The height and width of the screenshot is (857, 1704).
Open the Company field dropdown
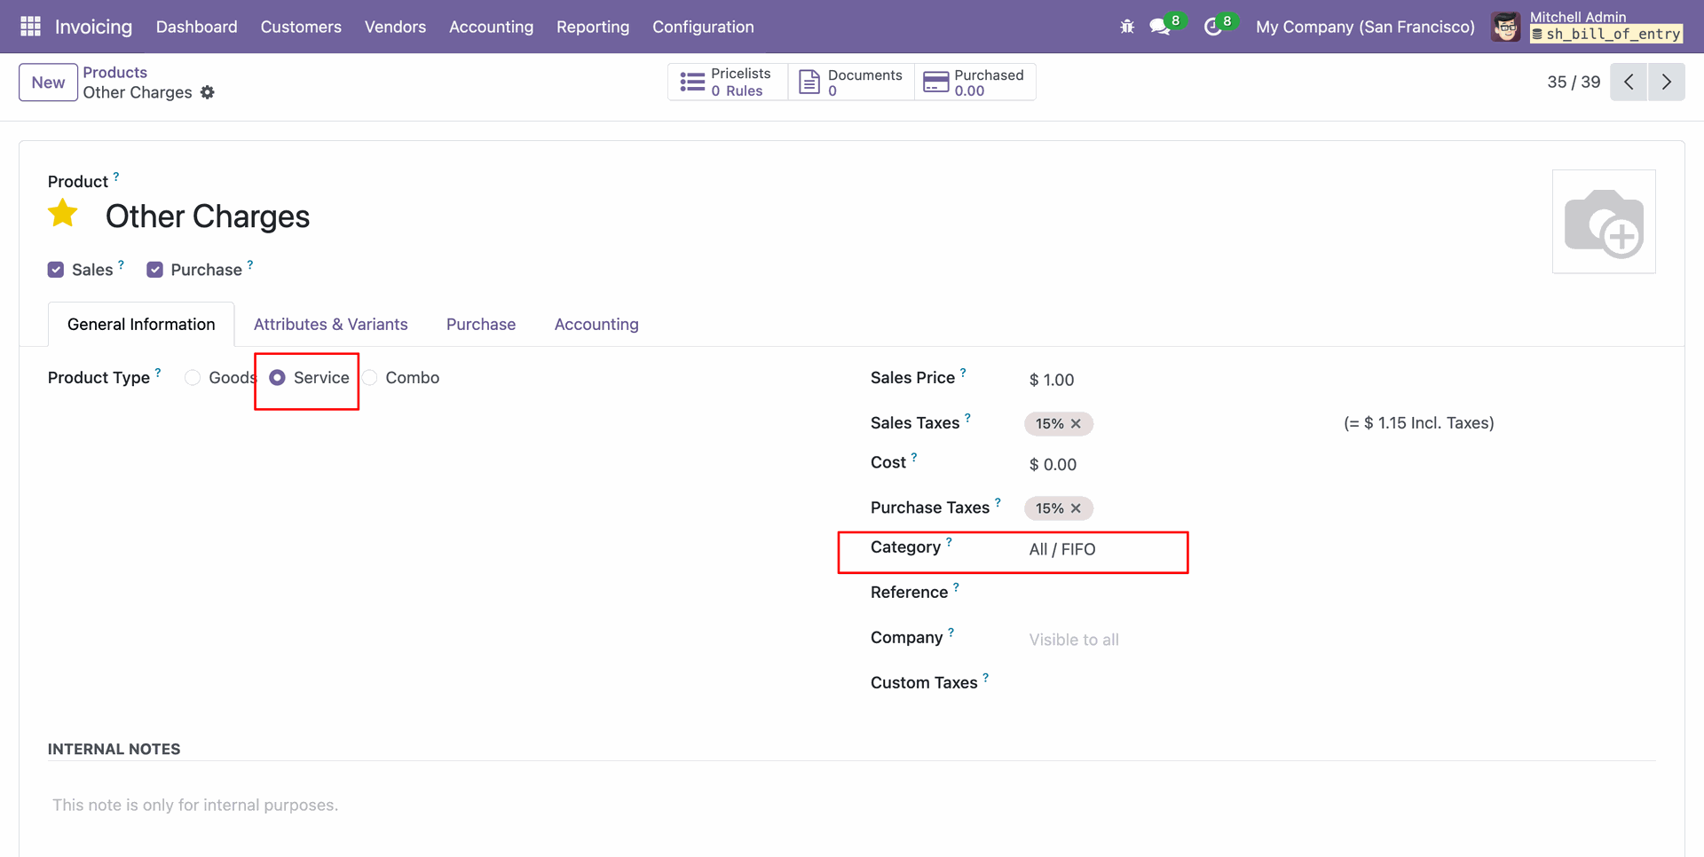[1100, 640]
